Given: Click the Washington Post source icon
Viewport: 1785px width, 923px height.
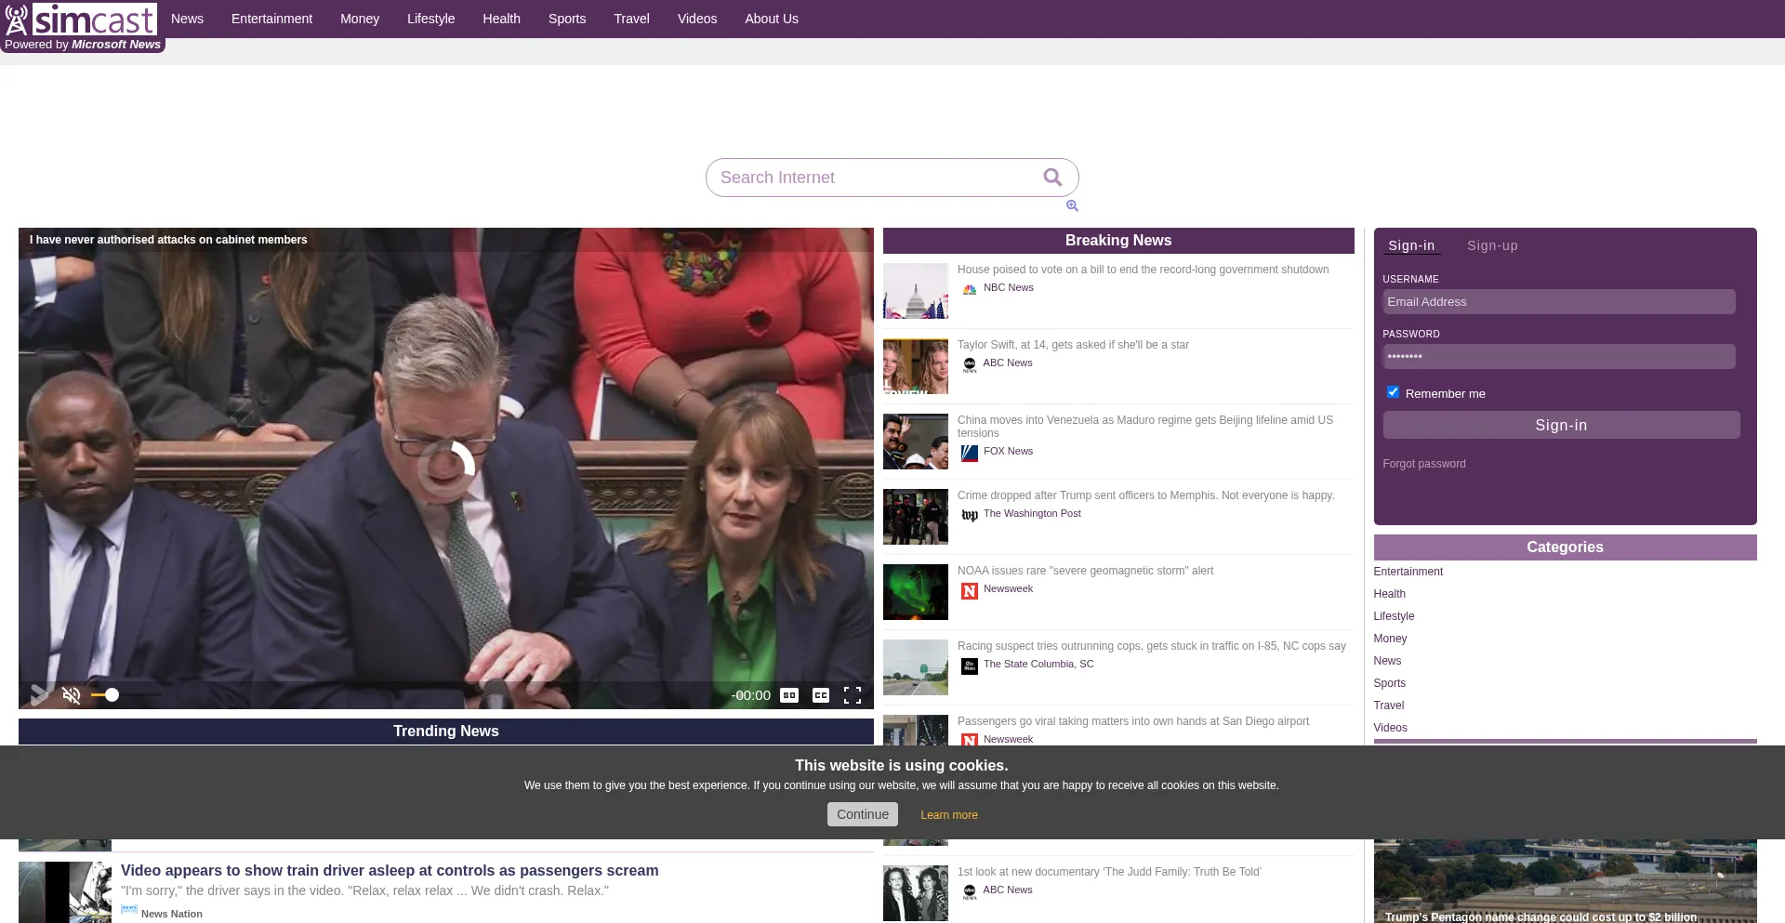Looking at the screenshot, I should coord(970,515).
